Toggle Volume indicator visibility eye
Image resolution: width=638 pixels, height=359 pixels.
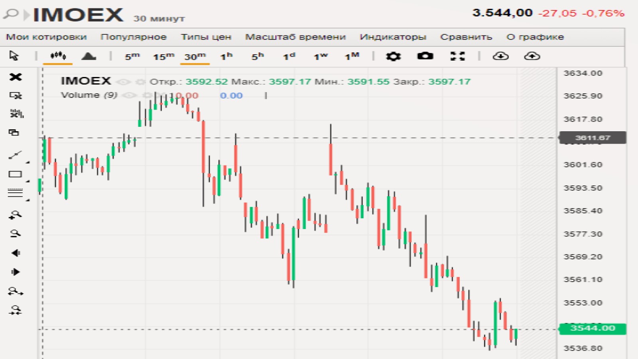point(128,95)
